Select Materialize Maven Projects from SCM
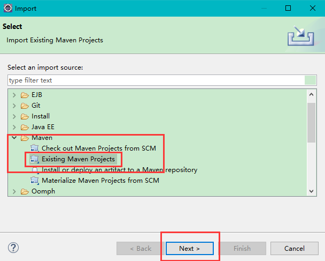 click(x=100, y=181)
